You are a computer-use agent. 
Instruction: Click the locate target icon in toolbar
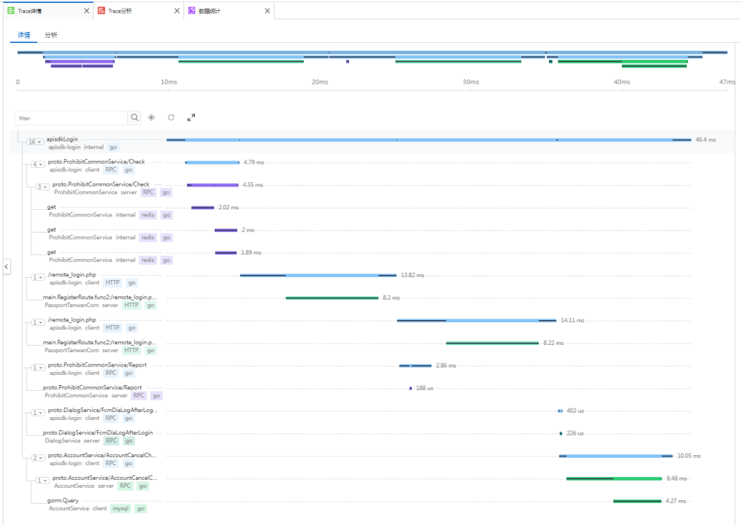coord(152,117)
